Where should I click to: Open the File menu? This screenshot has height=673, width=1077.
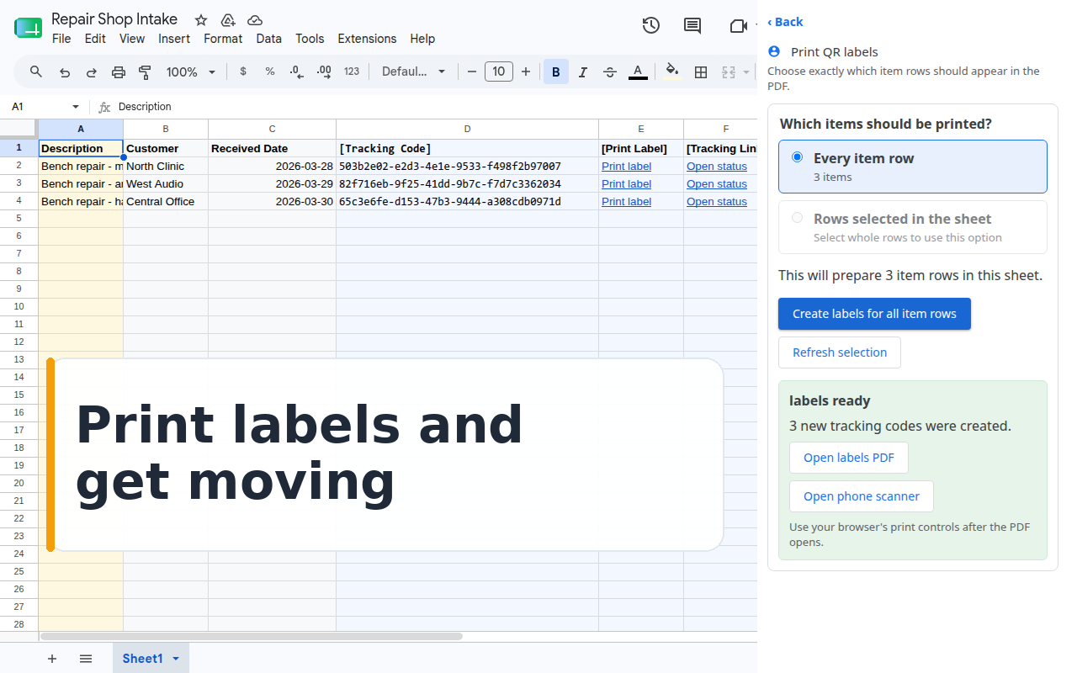[x=61, y=39]
